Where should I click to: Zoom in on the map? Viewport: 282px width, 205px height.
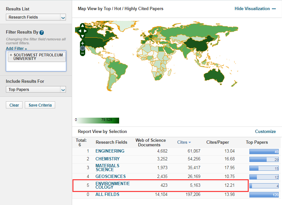pyautogui.click(x=83, y=43)
